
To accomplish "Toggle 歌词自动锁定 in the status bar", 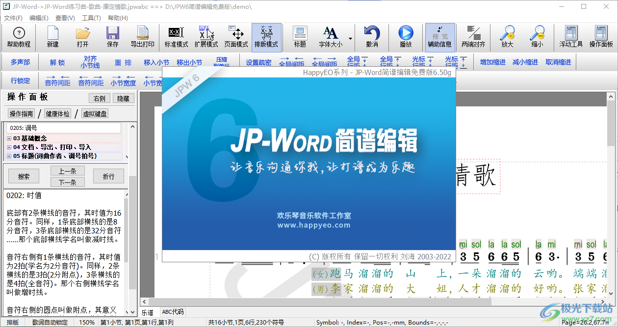I will coord(48,322).
